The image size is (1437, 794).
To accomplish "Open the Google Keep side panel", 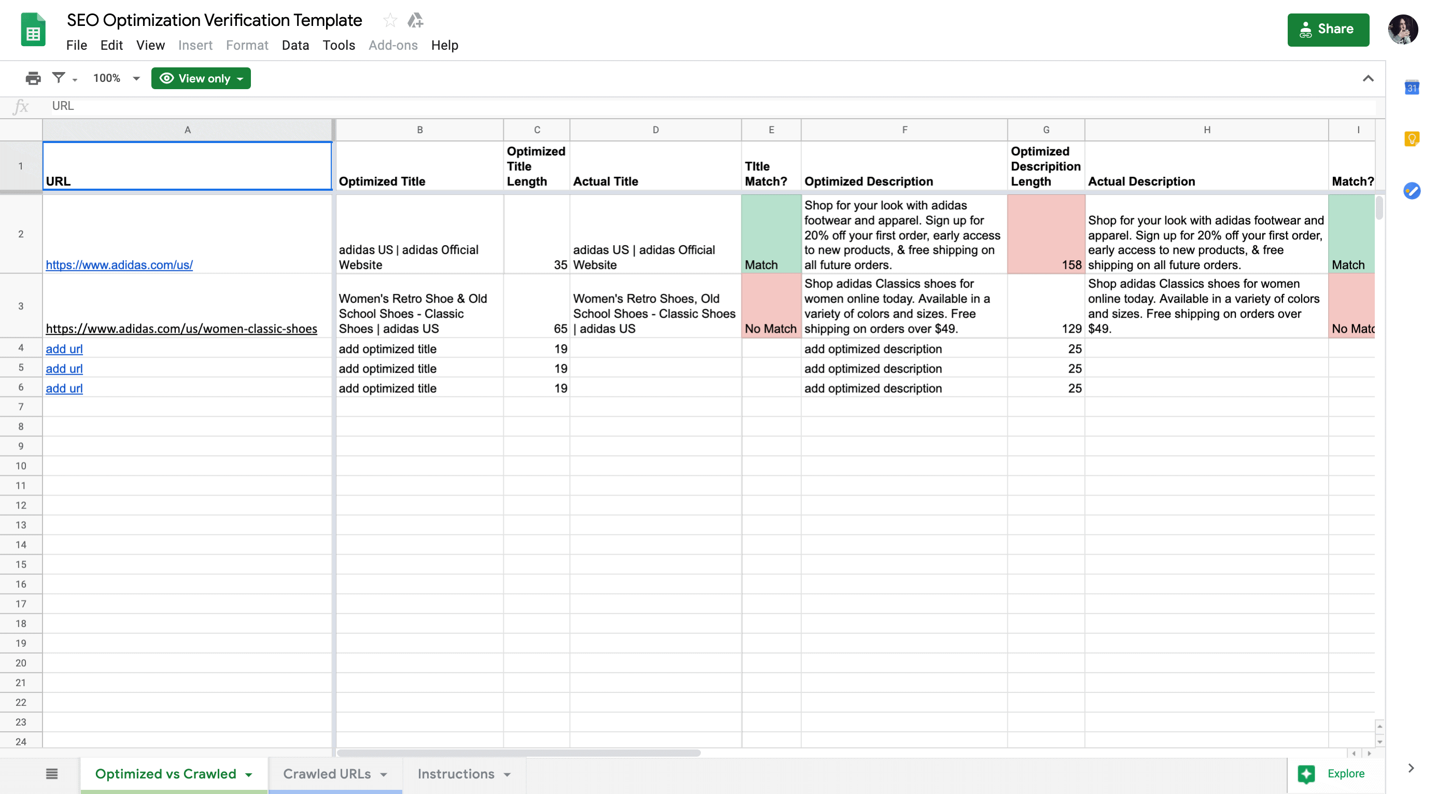I will pyautogui.click(x=1411, y=139).
